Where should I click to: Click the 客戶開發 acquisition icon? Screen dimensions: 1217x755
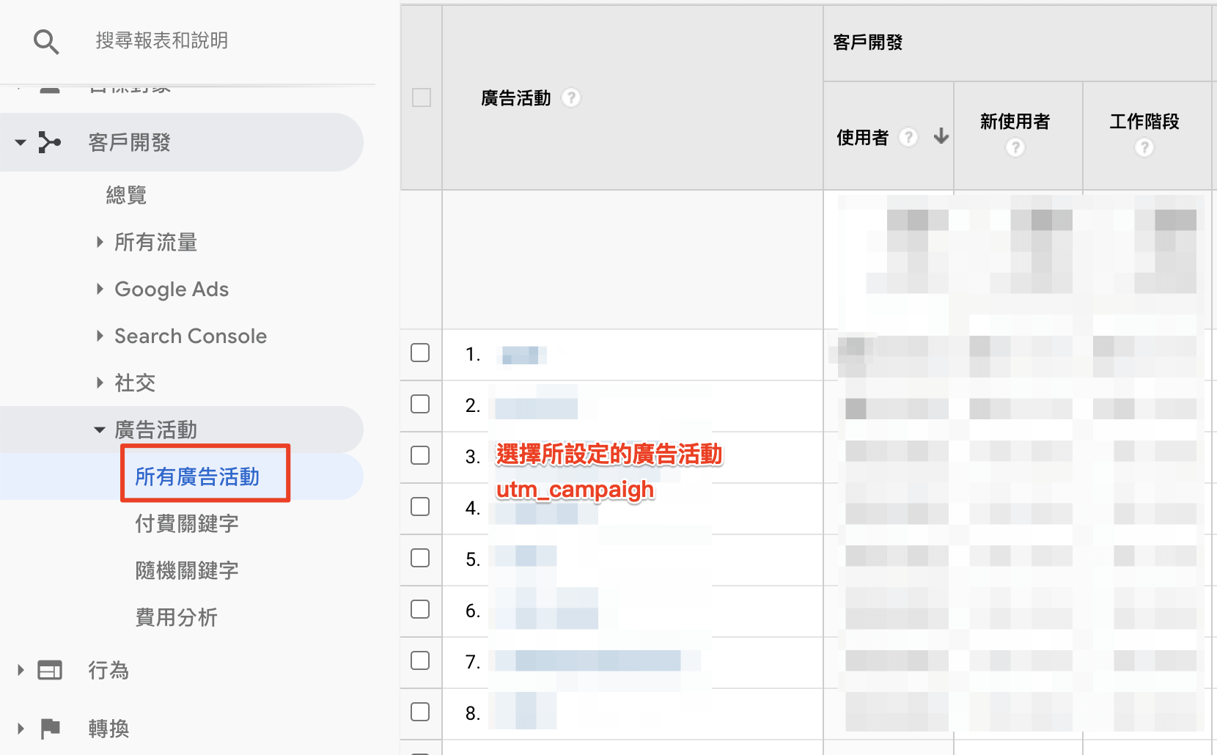[49, 142]
